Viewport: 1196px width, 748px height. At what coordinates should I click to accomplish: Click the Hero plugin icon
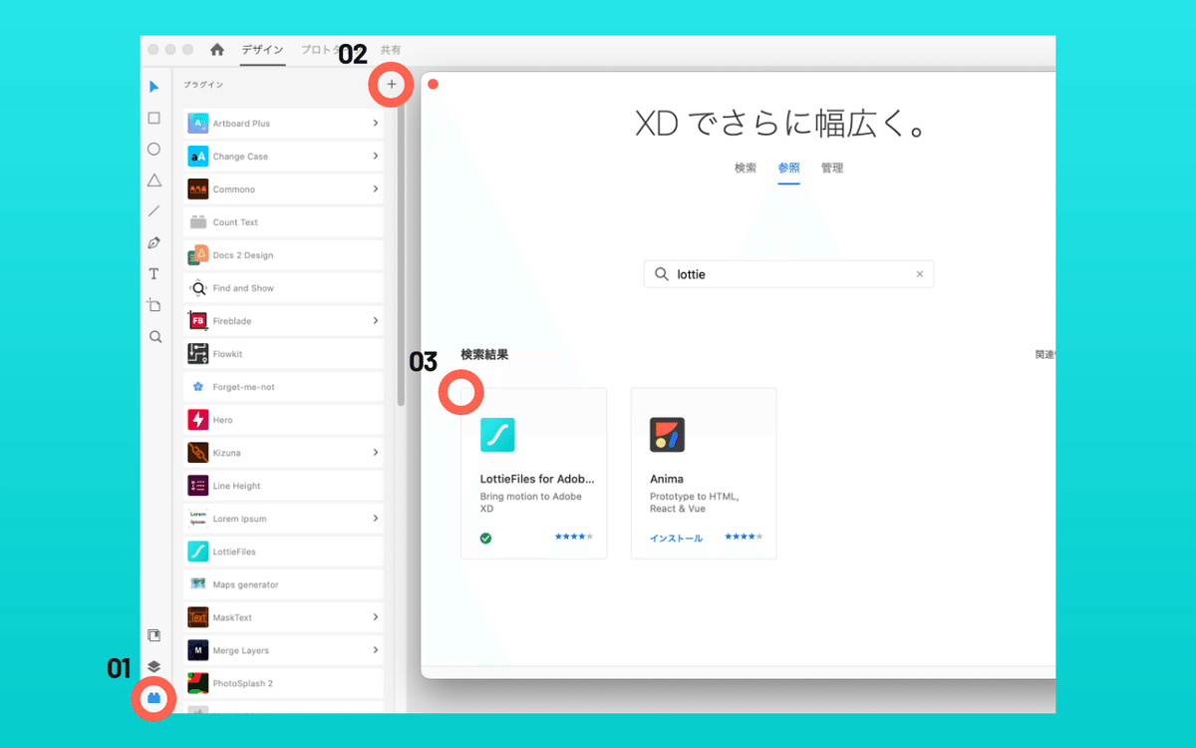(x=197, y=420)
